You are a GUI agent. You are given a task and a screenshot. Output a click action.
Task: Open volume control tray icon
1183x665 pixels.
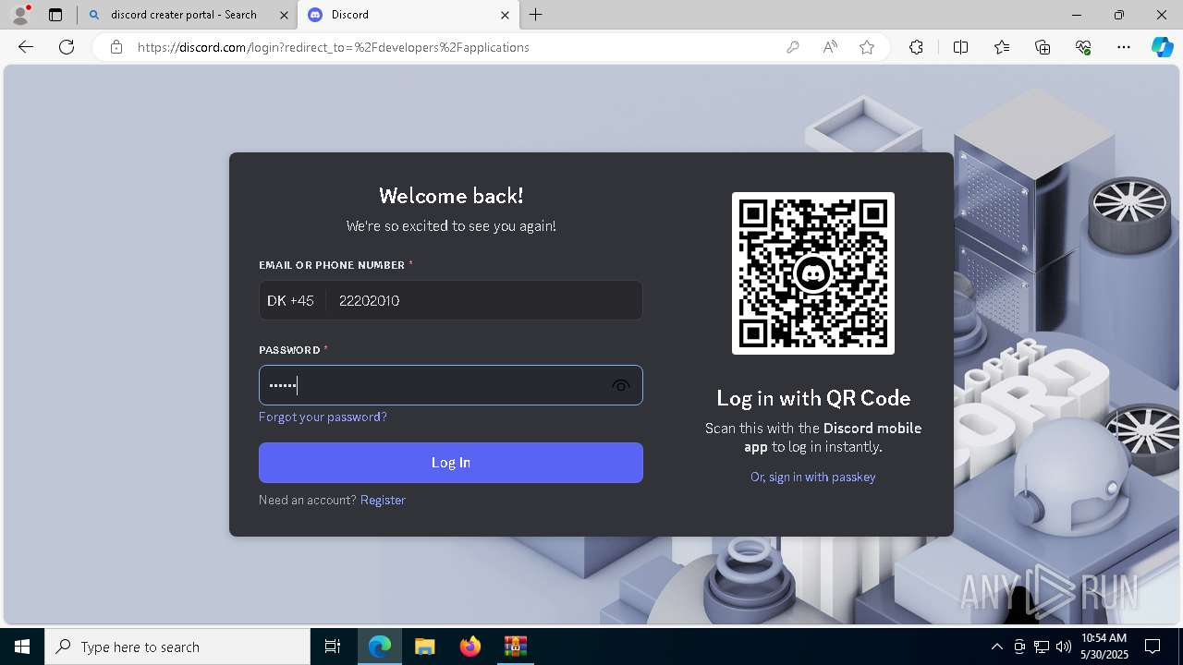(1064, 647)
